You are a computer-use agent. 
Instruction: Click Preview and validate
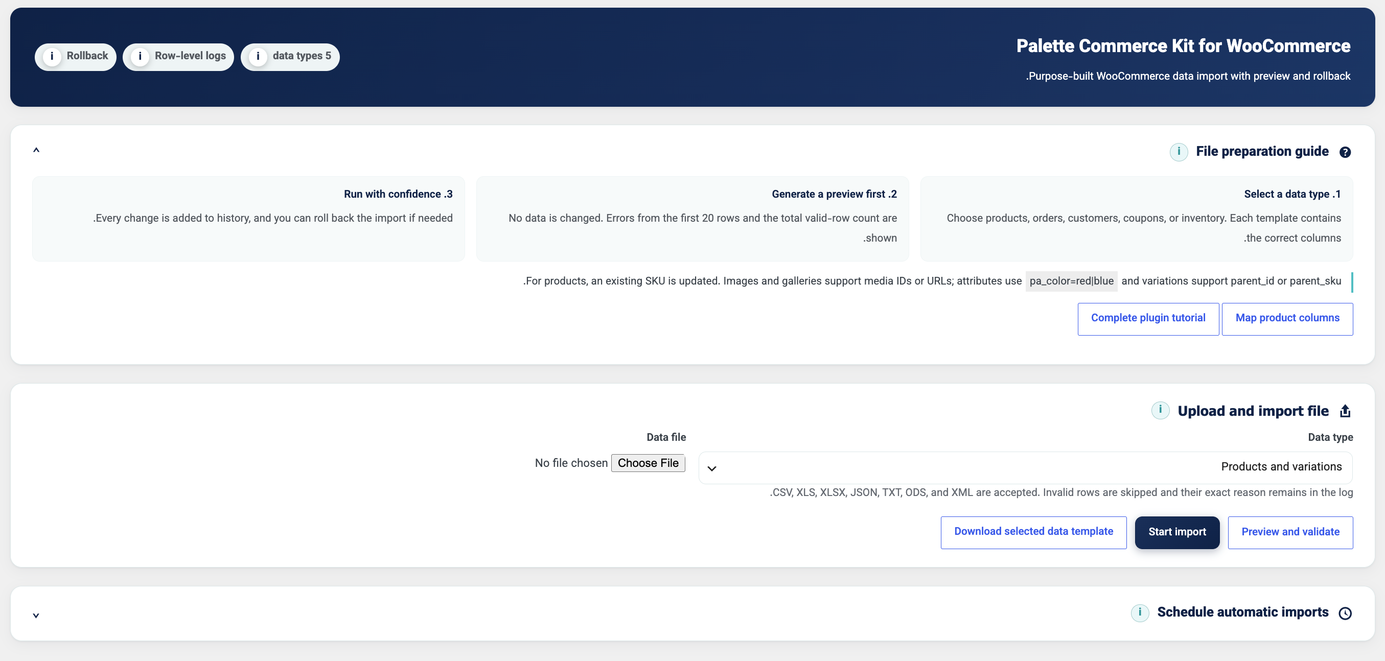1290,532
